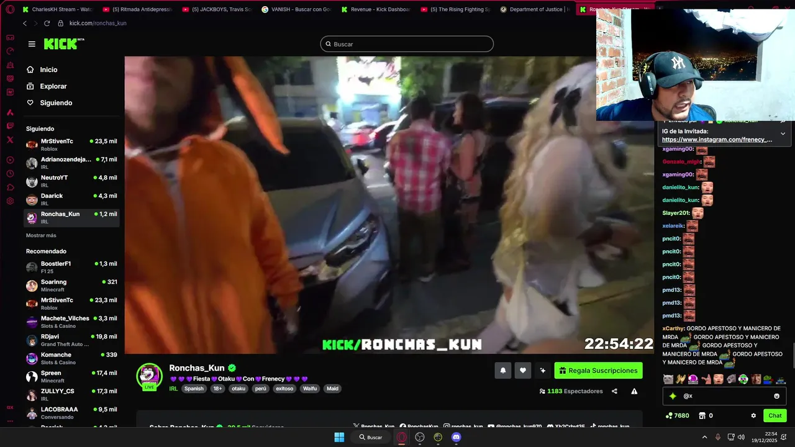Click Regala Suscripciones button
Image resolution: width=795 pixels, height=447 pixels.
click(x=598, y=371)
